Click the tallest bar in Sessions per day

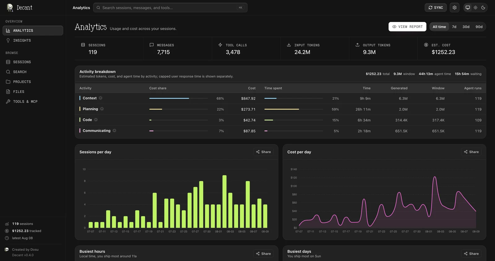(225, 202)
